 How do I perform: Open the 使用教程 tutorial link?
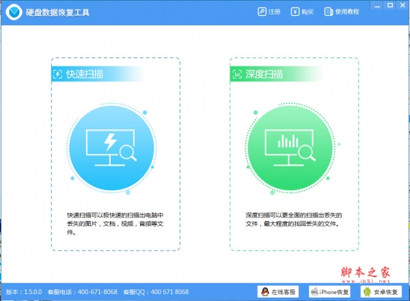pos(342,12)
